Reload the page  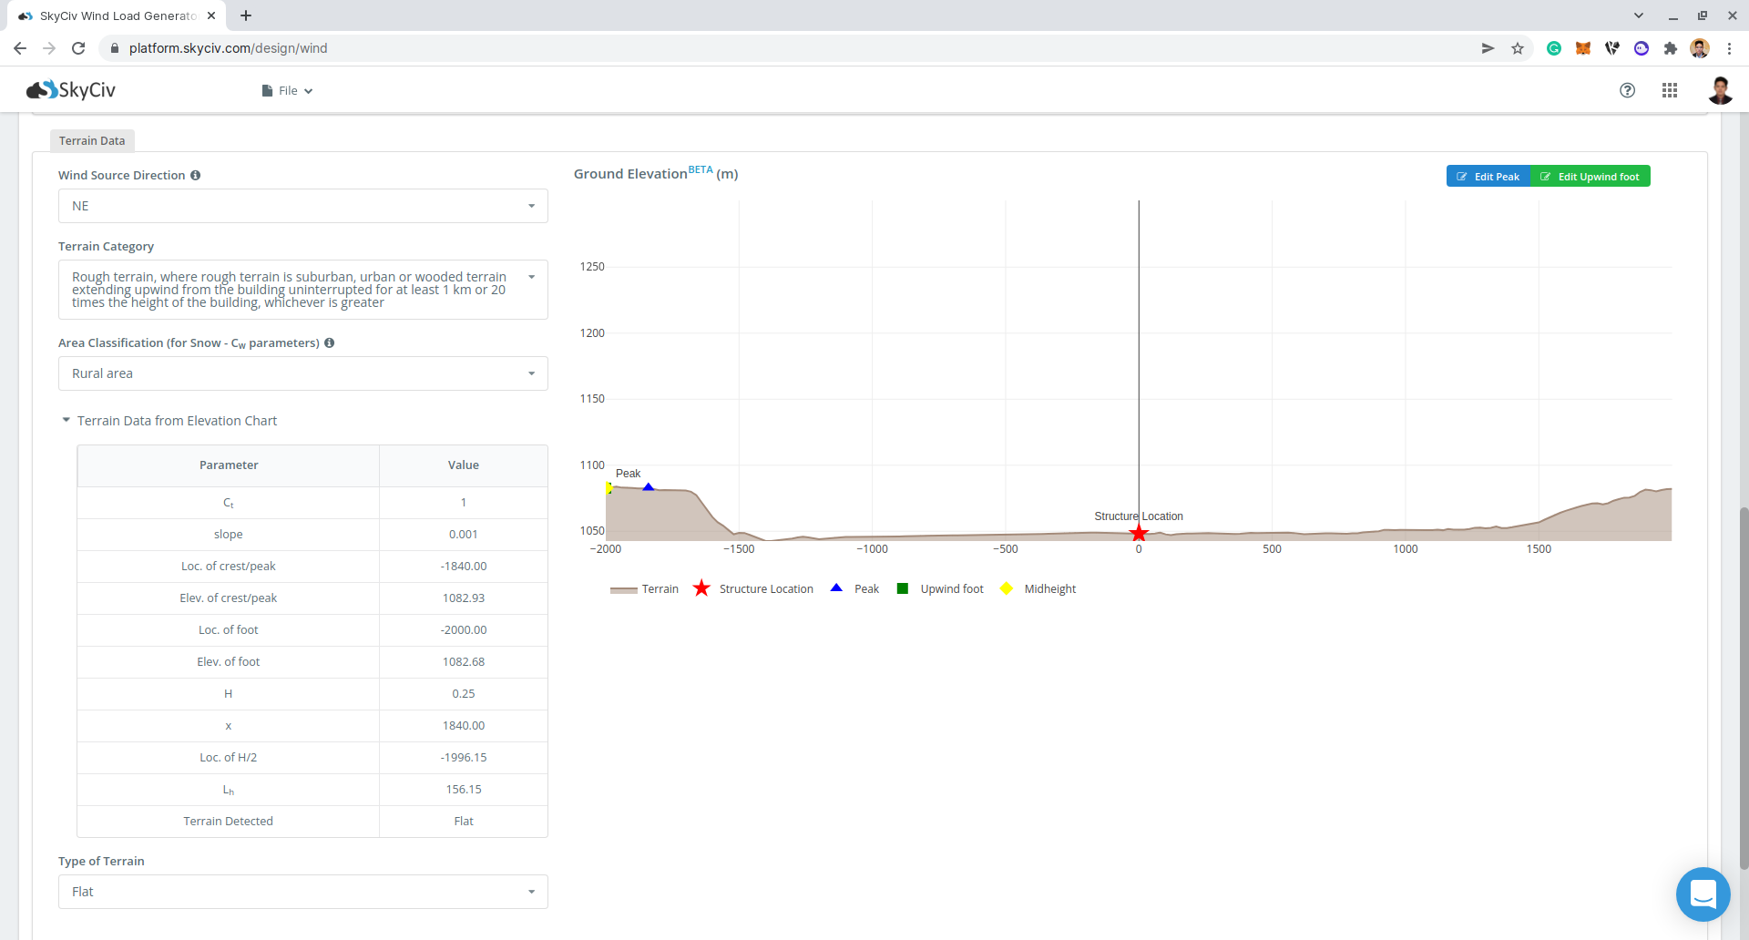[x=78, y=48]
